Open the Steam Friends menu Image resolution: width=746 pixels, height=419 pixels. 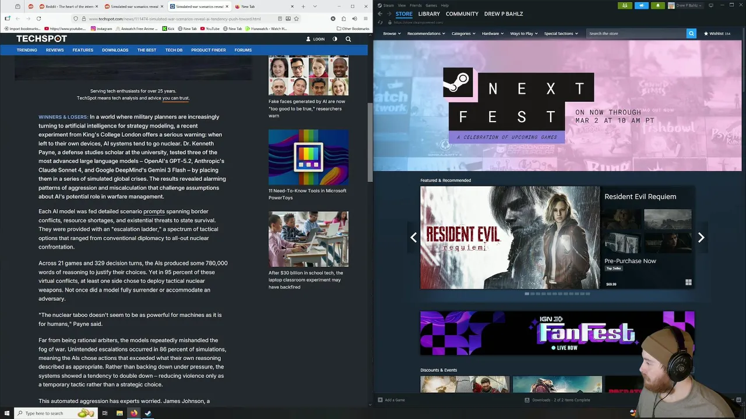pyautogui.click(x=416, y=5)
